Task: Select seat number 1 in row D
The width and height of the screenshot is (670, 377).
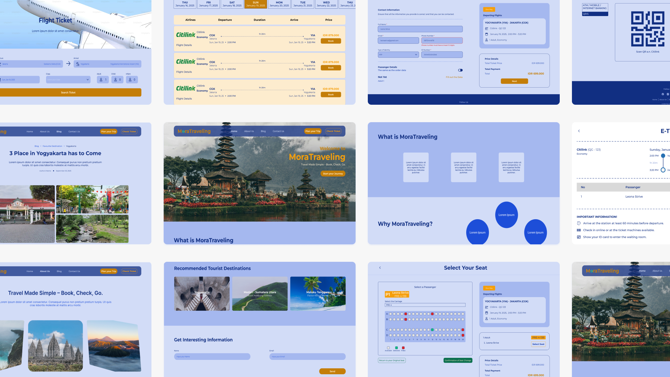Action: [x=390, y=335]
